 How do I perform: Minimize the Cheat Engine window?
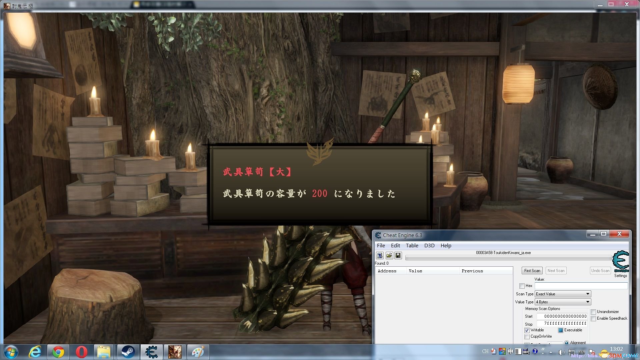click(593, 234)
